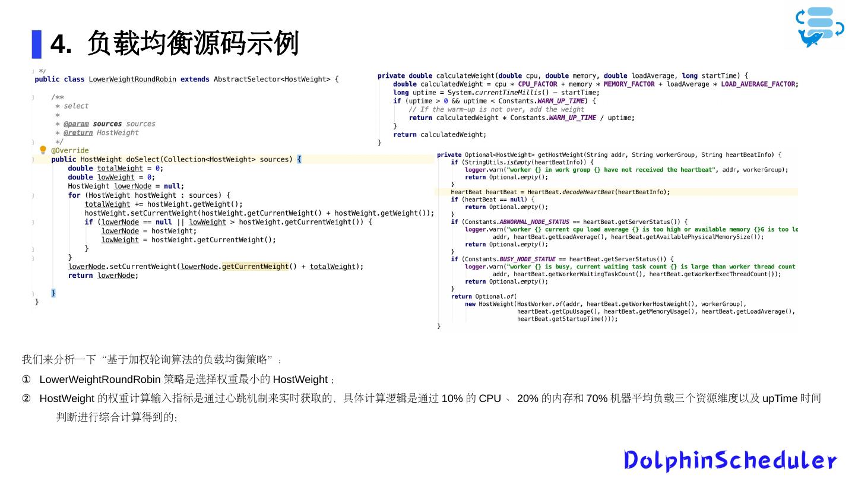Click the "new HostWeight(HostWorker.of(" line
855x481 pixels.
pyautogui.click(x=606, y=303)
